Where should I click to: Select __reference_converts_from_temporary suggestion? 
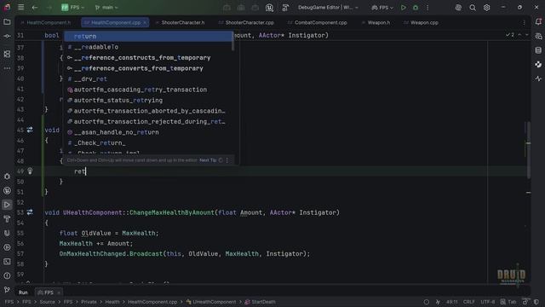tap(148, 68)
